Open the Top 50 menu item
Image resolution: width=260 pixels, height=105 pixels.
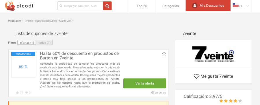tap(142, 6)
